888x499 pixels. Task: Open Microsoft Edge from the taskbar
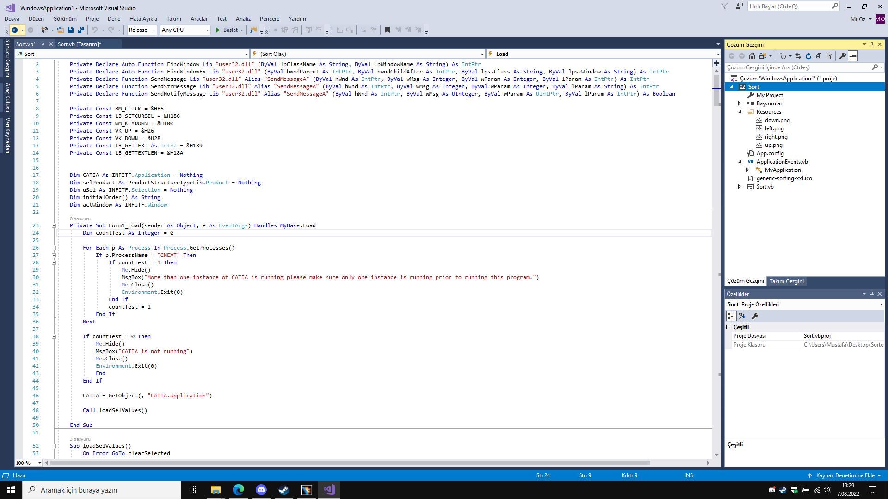point(239,490)
